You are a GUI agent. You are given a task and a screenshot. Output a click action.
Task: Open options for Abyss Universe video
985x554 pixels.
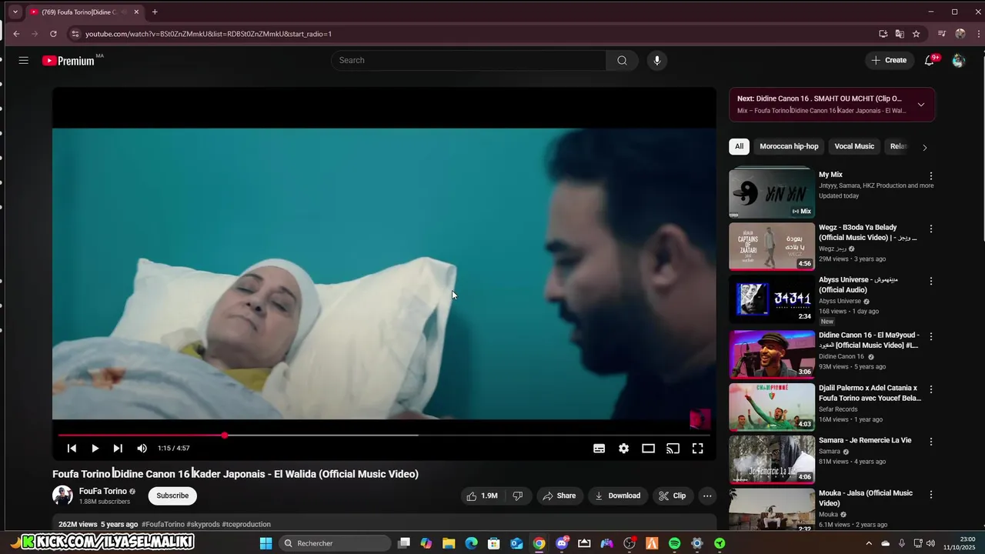coord(931,282)
